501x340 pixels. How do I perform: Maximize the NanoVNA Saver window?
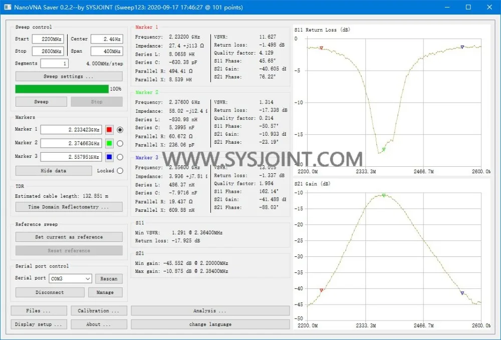(468, 7)
